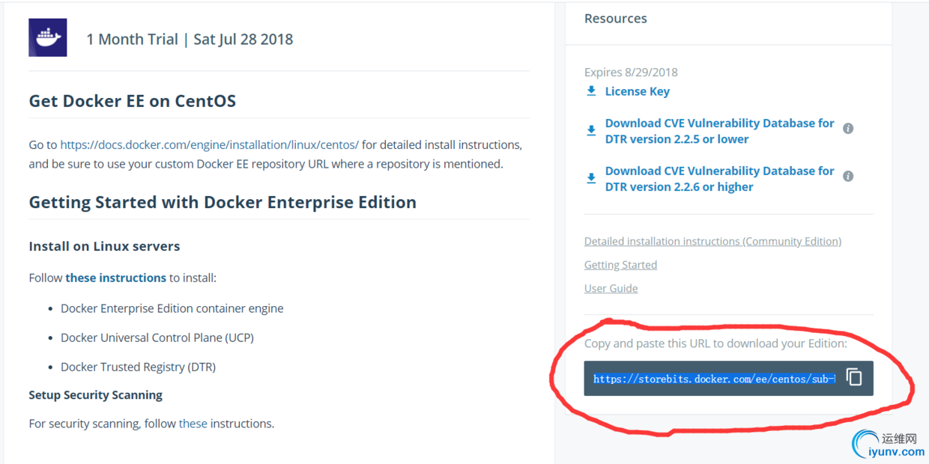Viewport: 929px width, 464px height.
Task: Click download icon for DTR 2.2.5 or lower database
Action: click(591, 131)
